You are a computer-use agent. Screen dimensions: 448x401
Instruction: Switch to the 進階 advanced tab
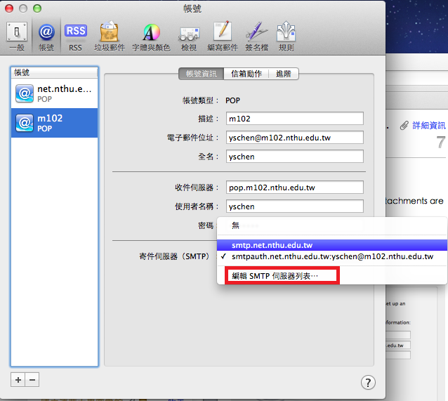coord(284,74)
